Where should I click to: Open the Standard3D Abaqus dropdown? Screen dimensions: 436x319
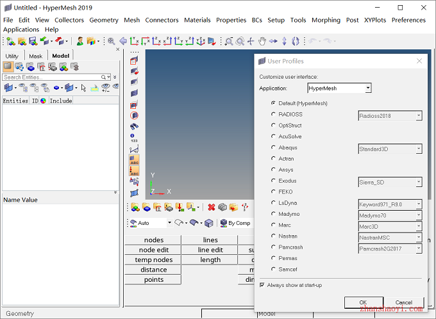click(x=419, y=149)
